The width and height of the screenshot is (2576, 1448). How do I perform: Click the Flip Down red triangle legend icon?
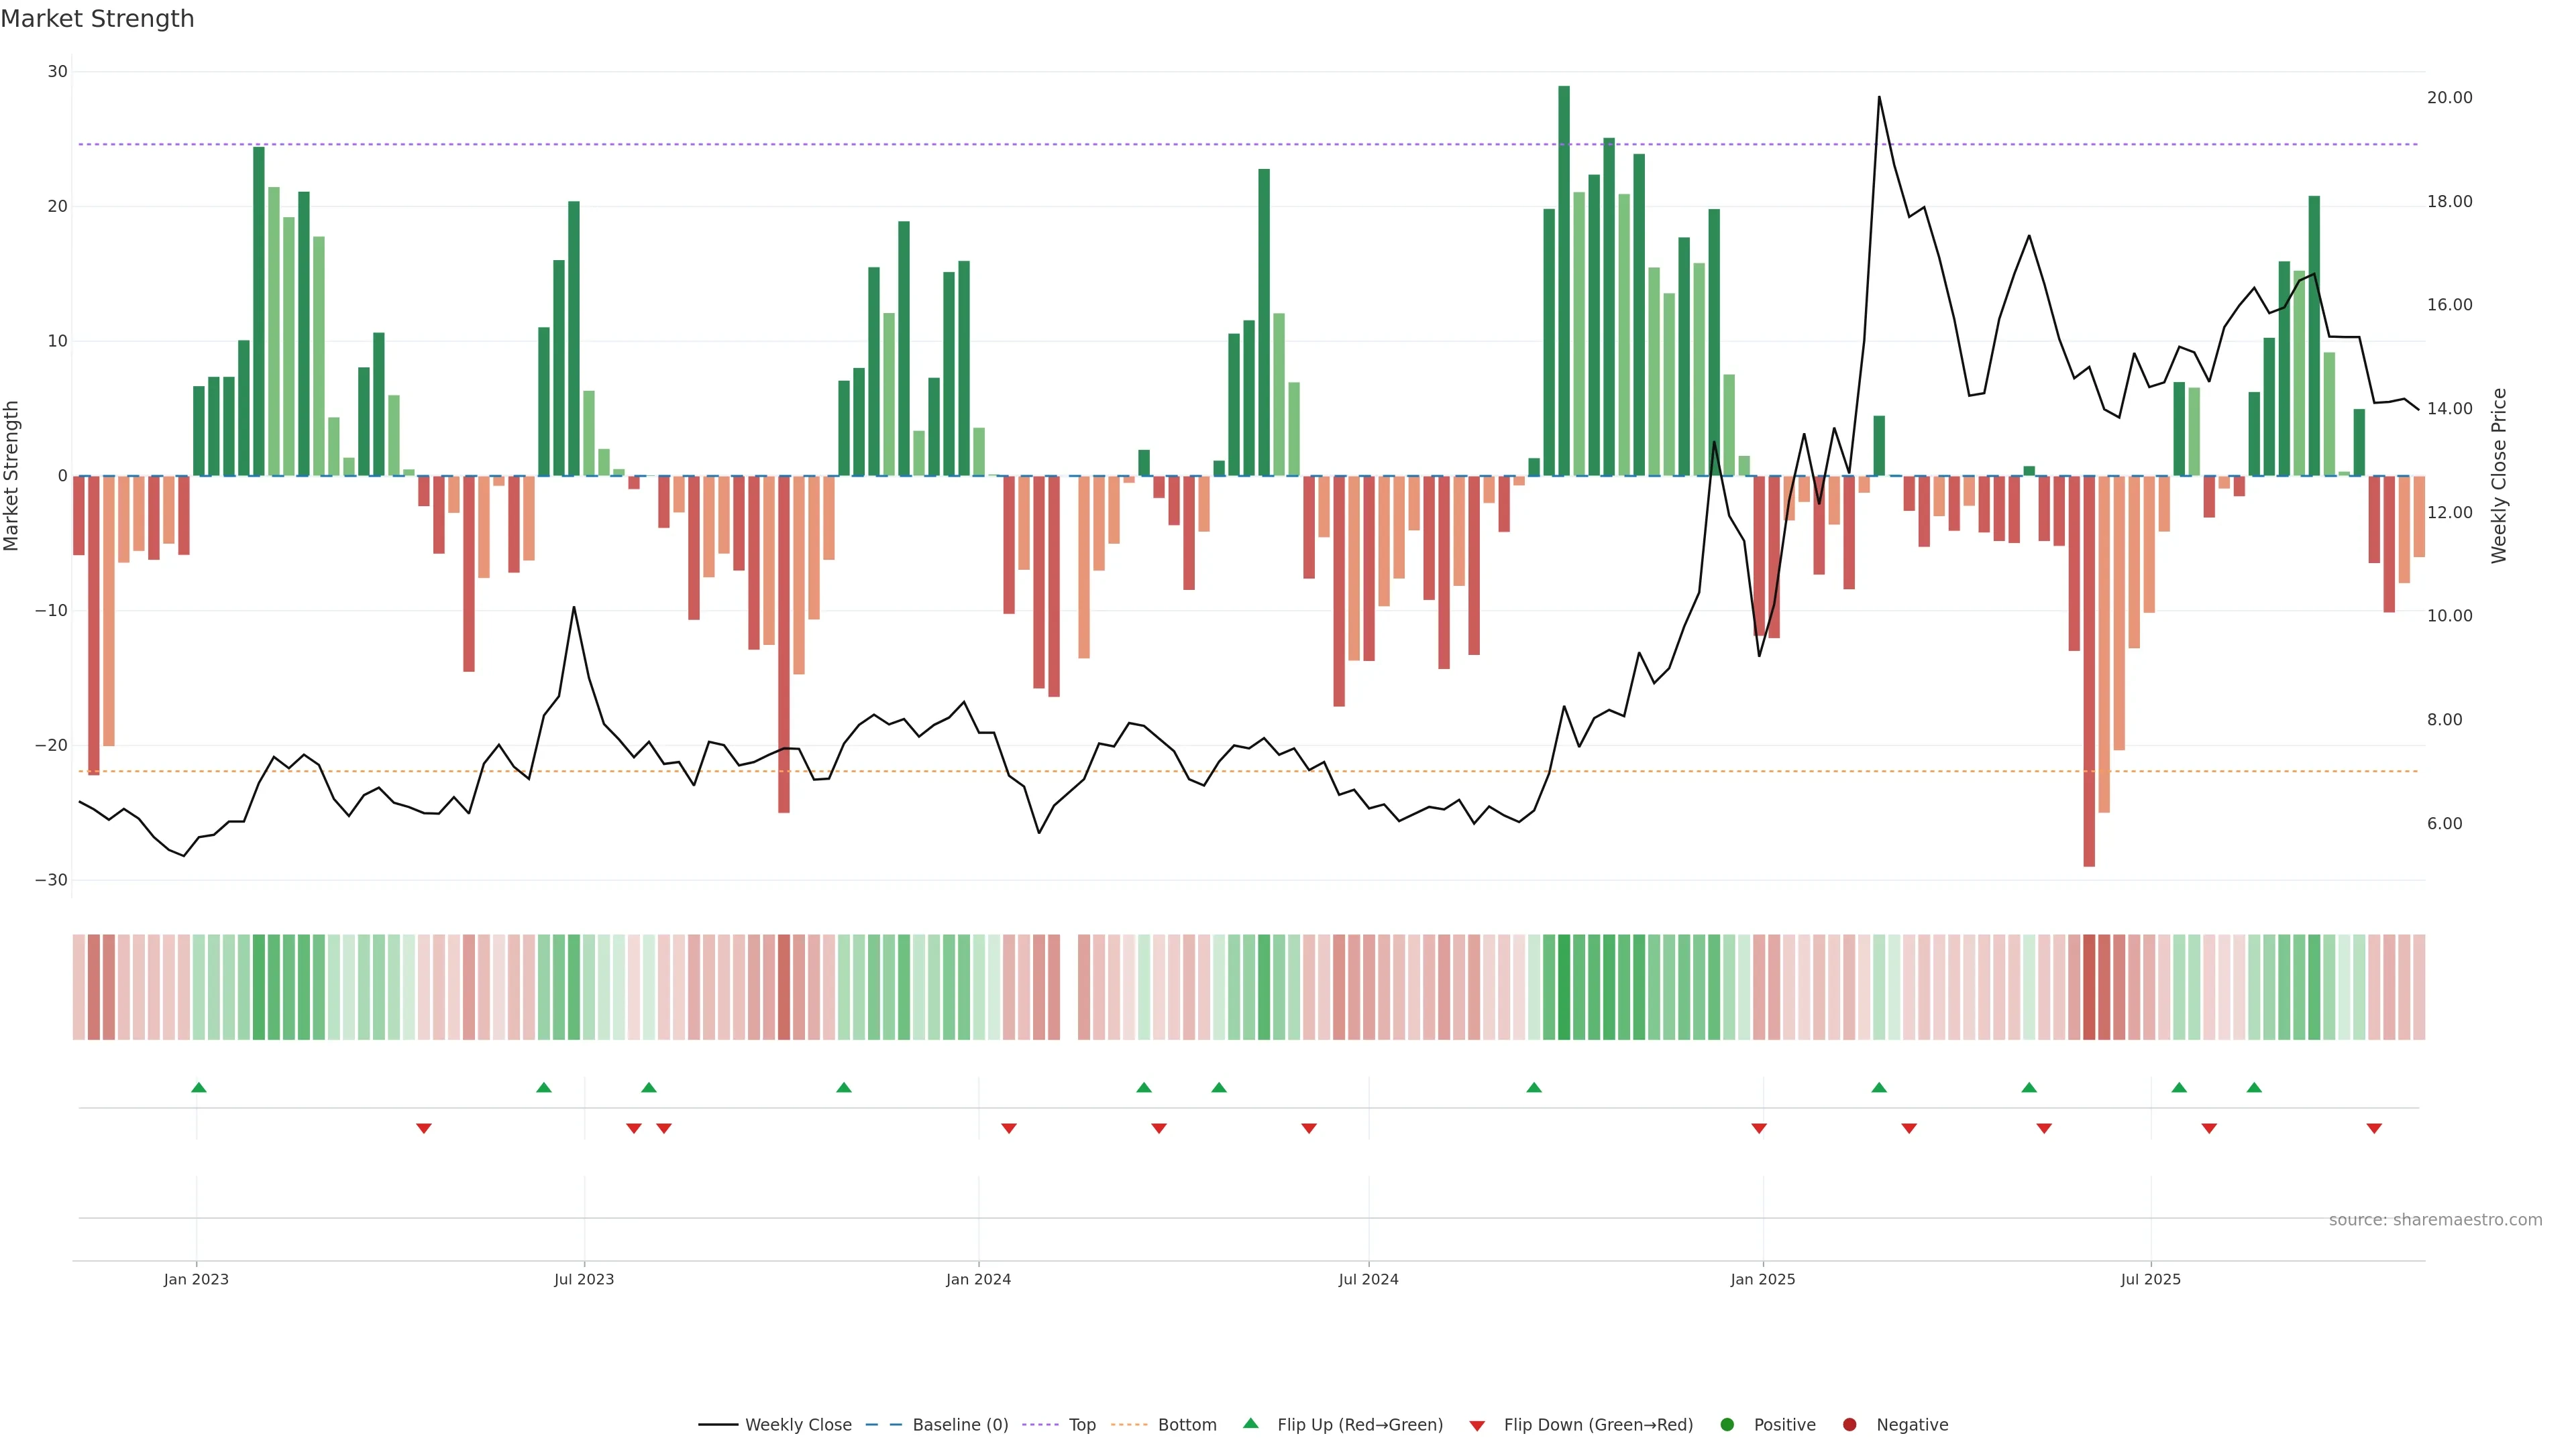point(1477,1425)
